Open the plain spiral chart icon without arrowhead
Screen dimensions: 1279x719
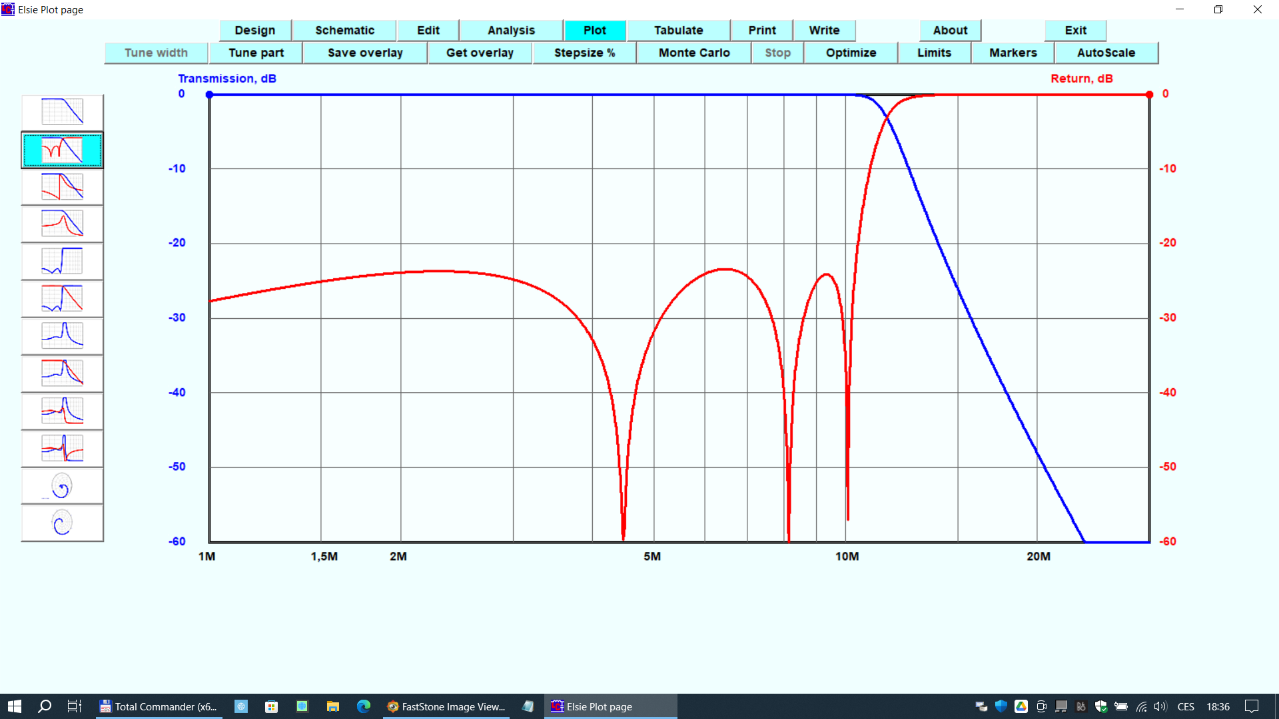(x=62, y=523)
